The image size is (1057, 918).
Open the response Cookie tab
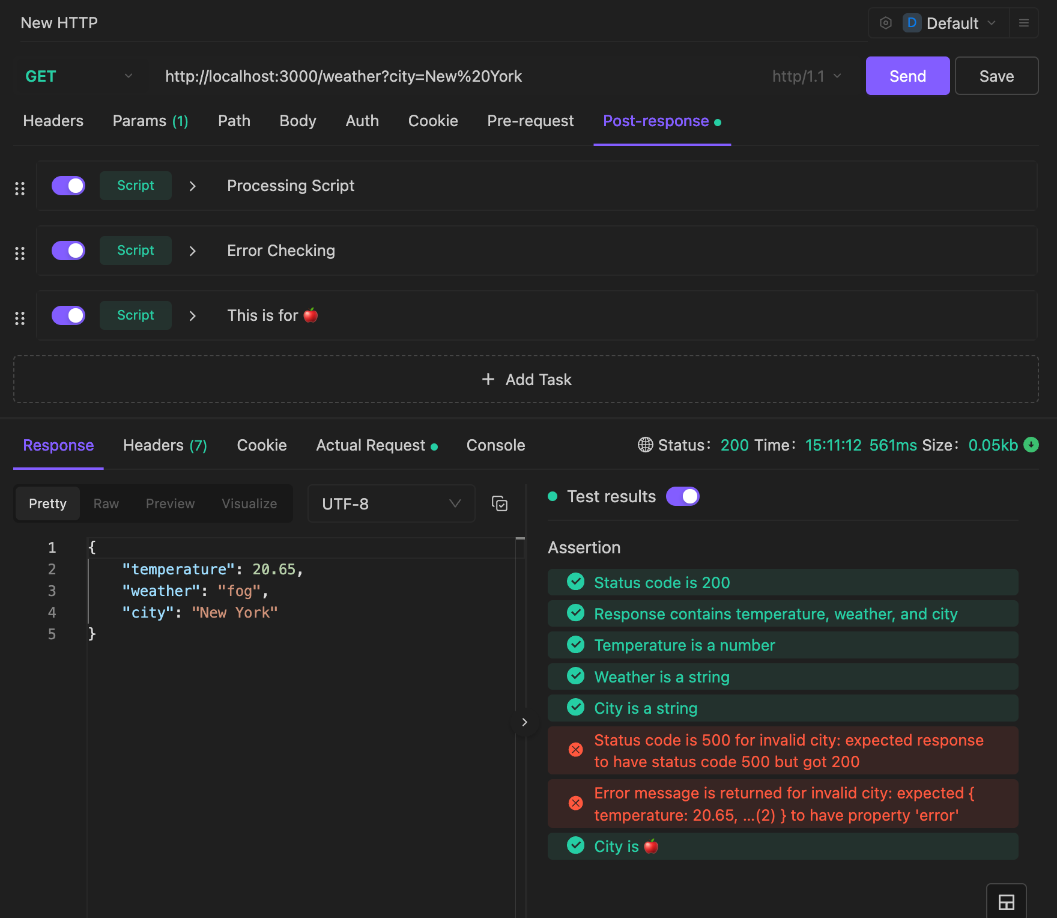262,445
